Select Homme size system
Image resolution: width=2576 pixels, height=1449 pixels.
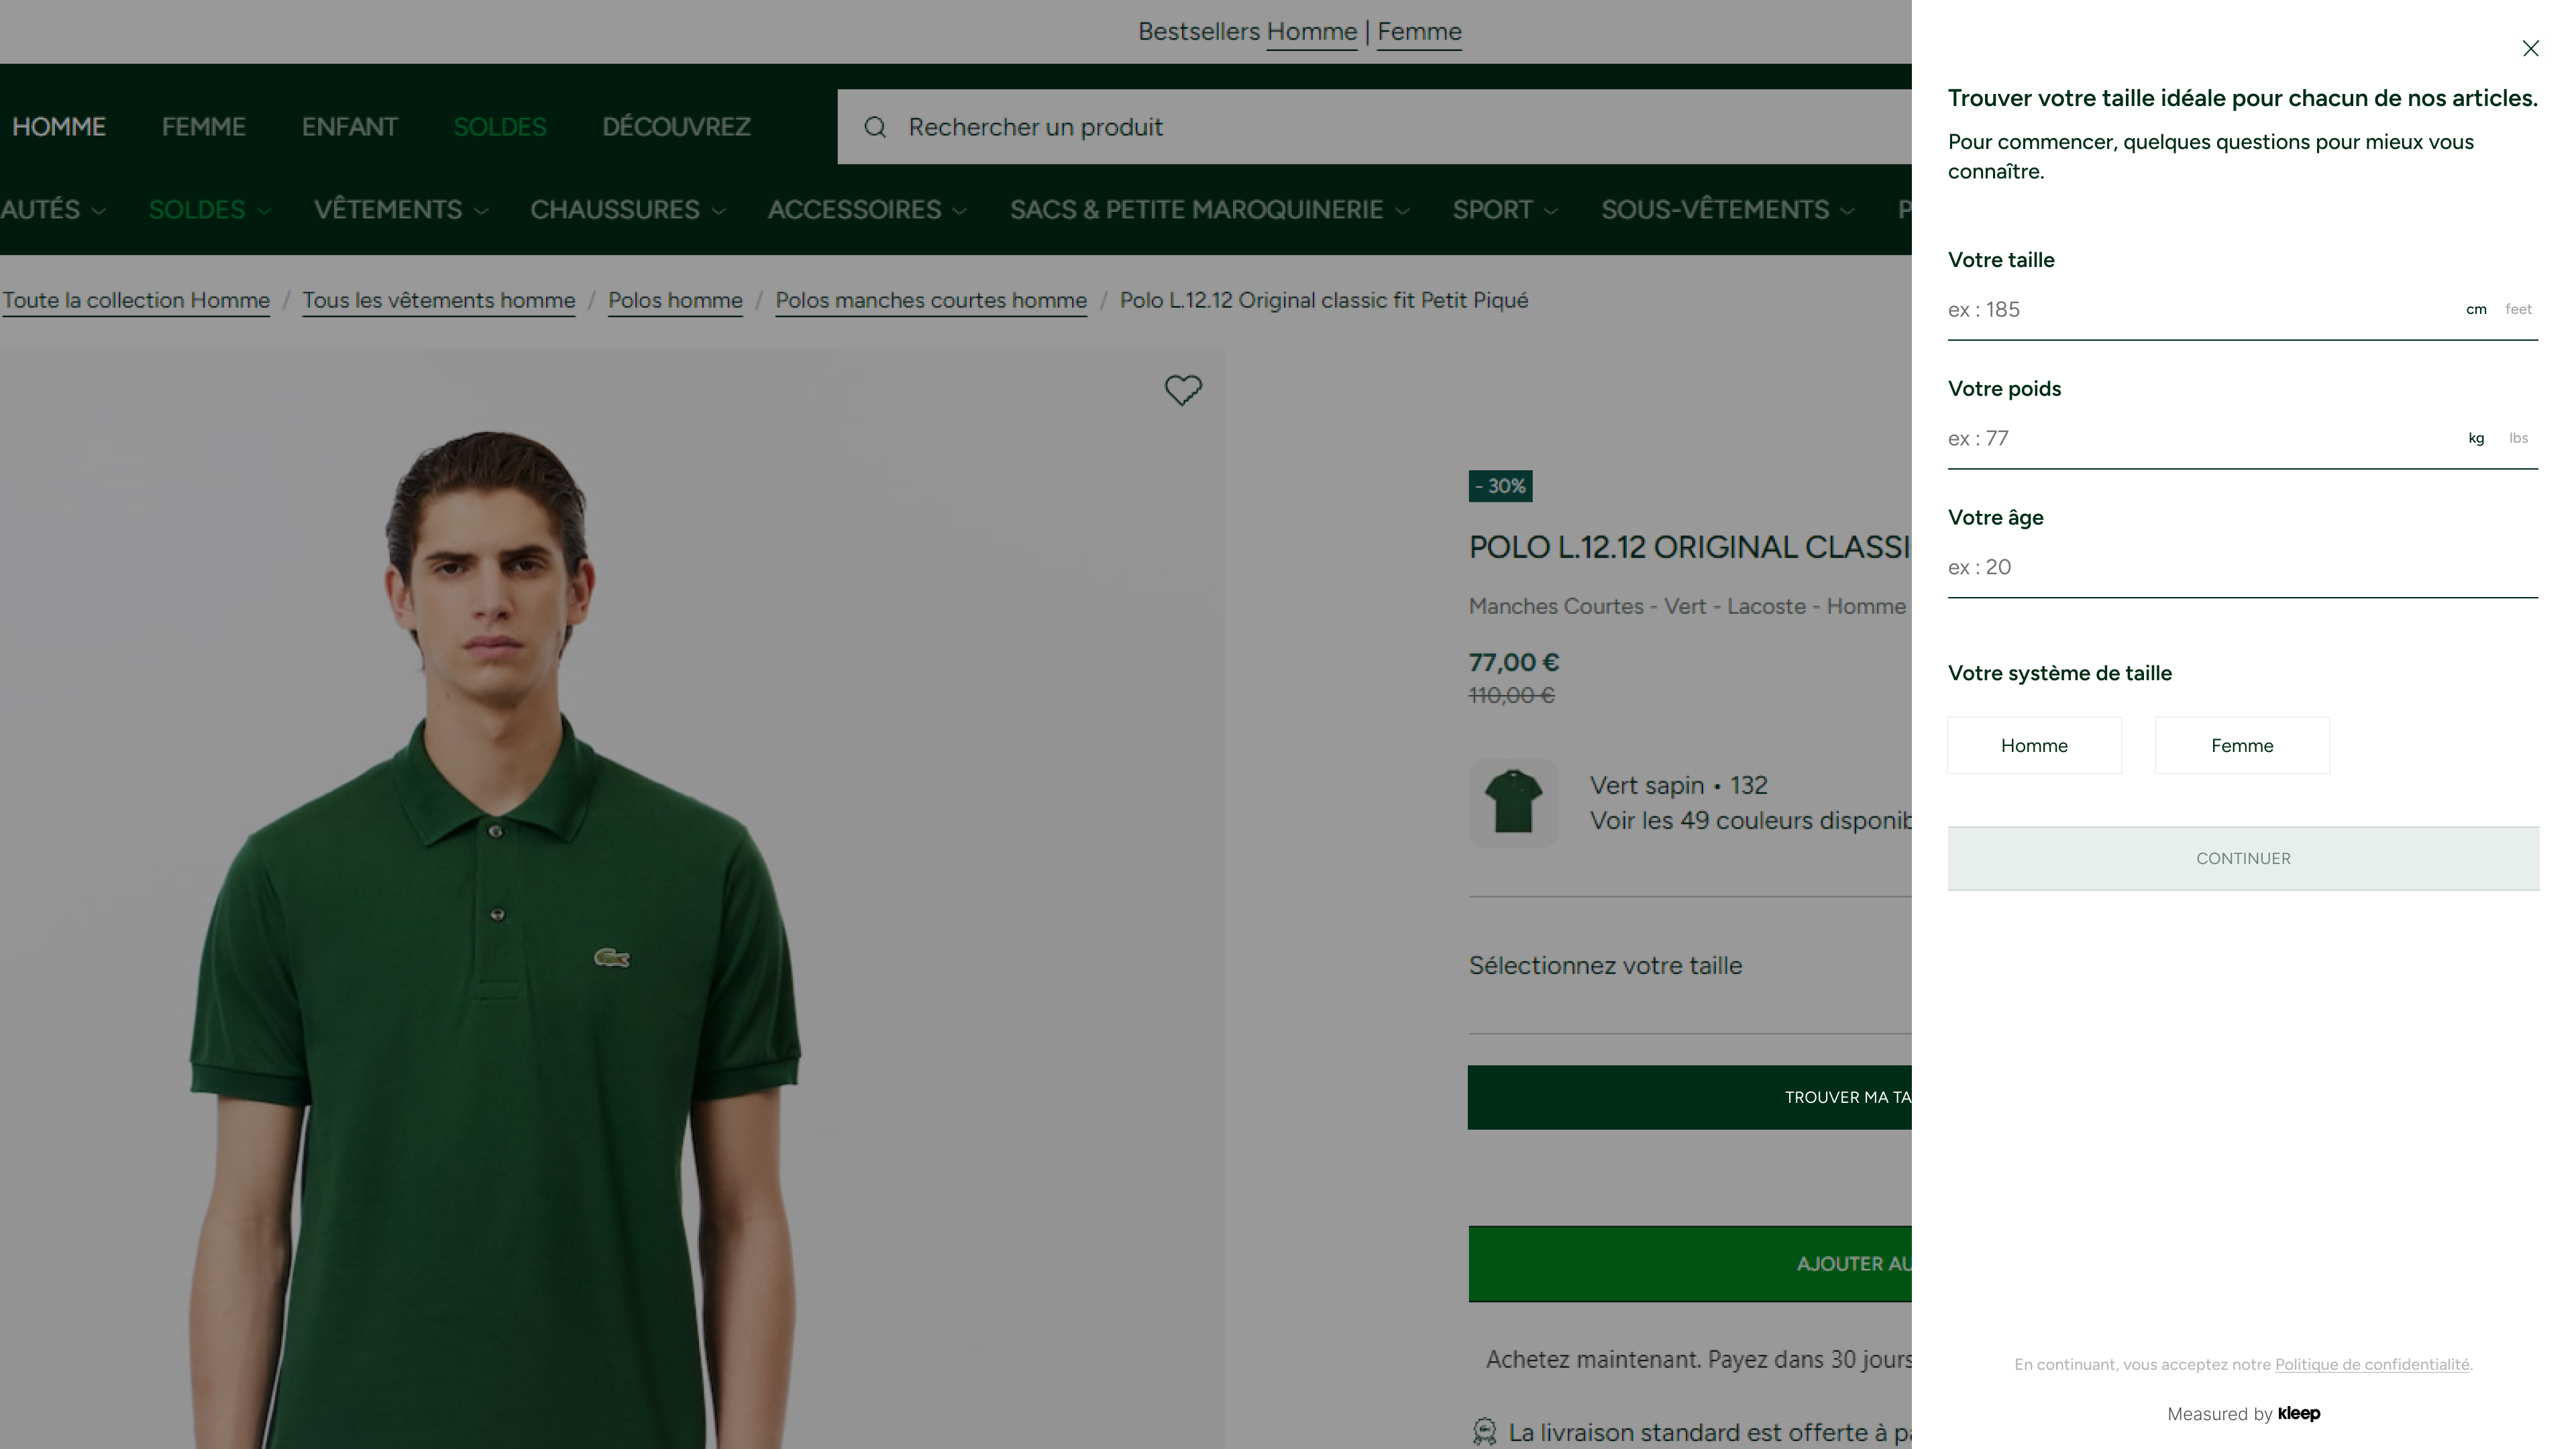tap(2034, 745)
